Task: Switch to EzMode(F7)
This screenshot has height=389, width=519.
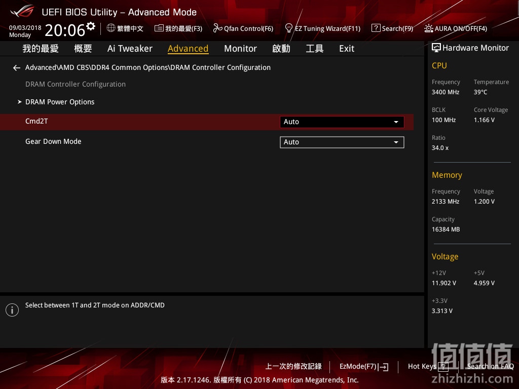Action: (364, 367)
